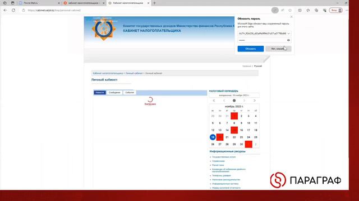Jump back with calendar double-left arrow
The image size is (359, 201).
[214, 100]
